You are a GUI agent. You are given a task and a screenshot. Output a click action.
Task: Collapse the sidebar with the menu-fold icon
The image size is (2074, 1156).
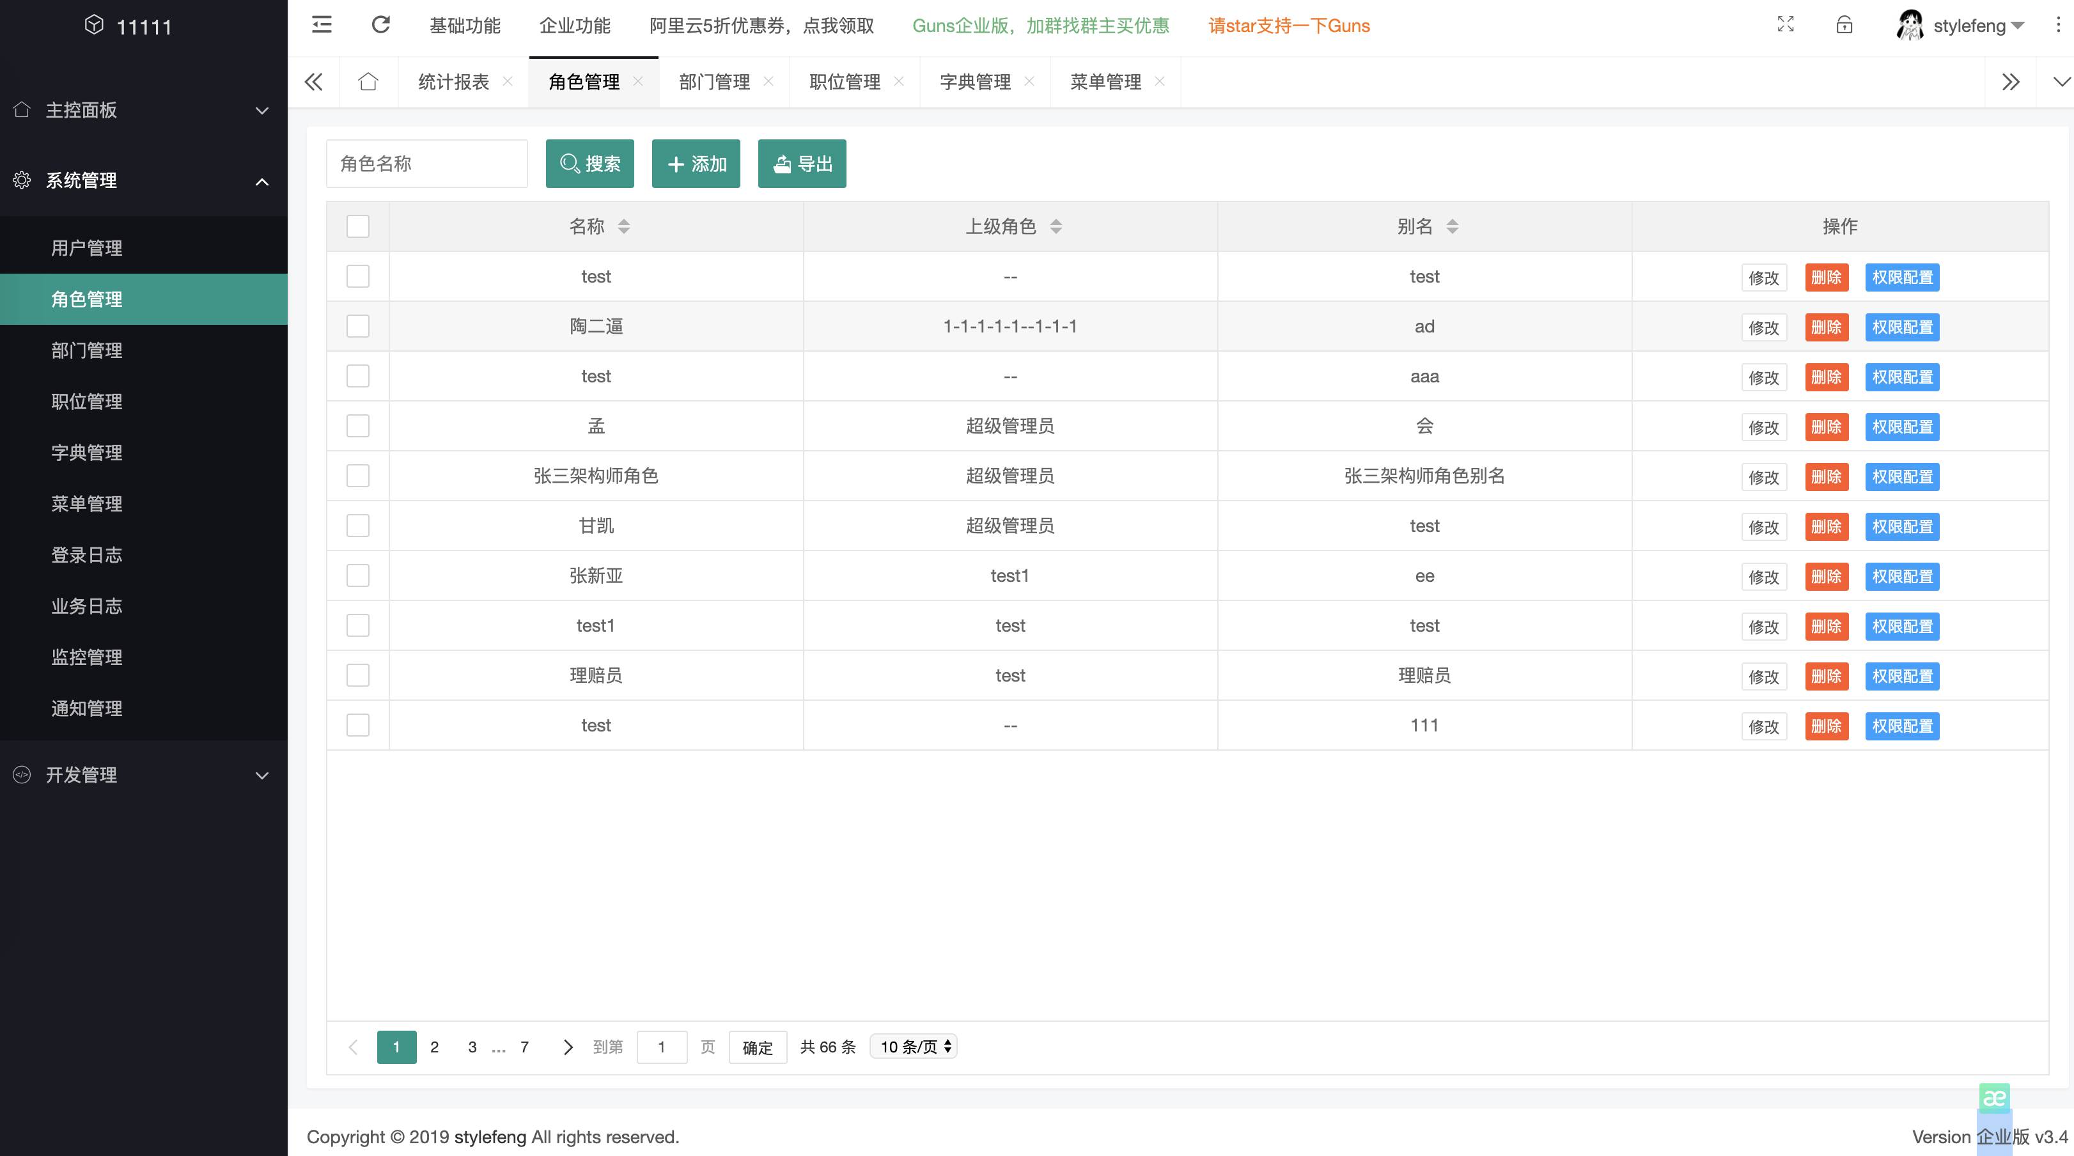point(322,25)
